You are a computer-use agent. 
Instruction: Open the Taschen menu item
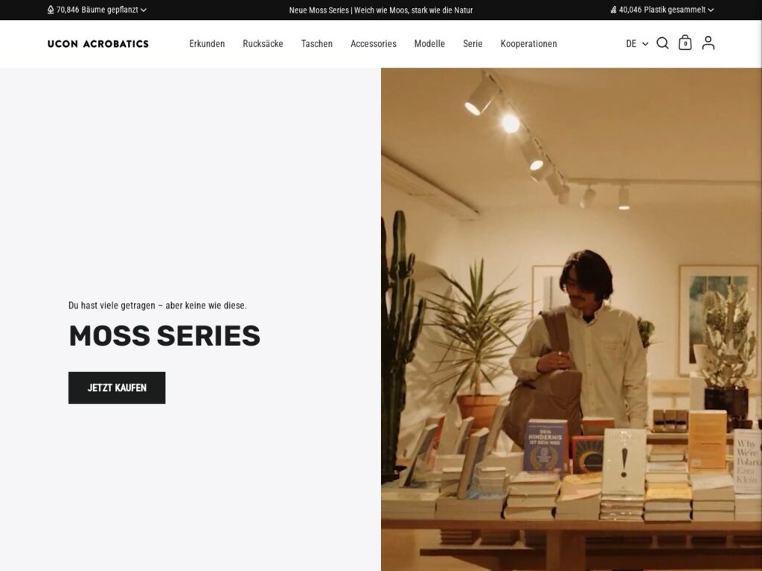[x=317, y=44]
